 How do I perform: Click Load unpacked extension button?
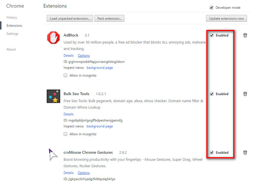pyautogui.click(x=70, y=18)
